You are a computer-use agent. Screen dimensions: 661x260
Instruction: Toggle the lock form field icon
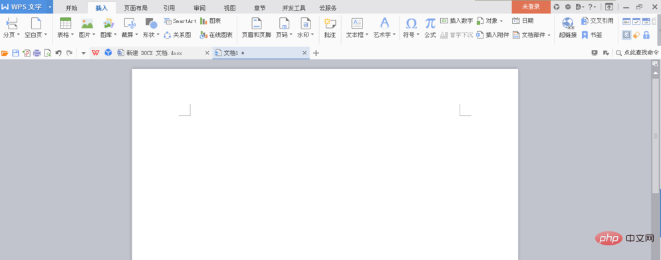click(x=646, y=35)
